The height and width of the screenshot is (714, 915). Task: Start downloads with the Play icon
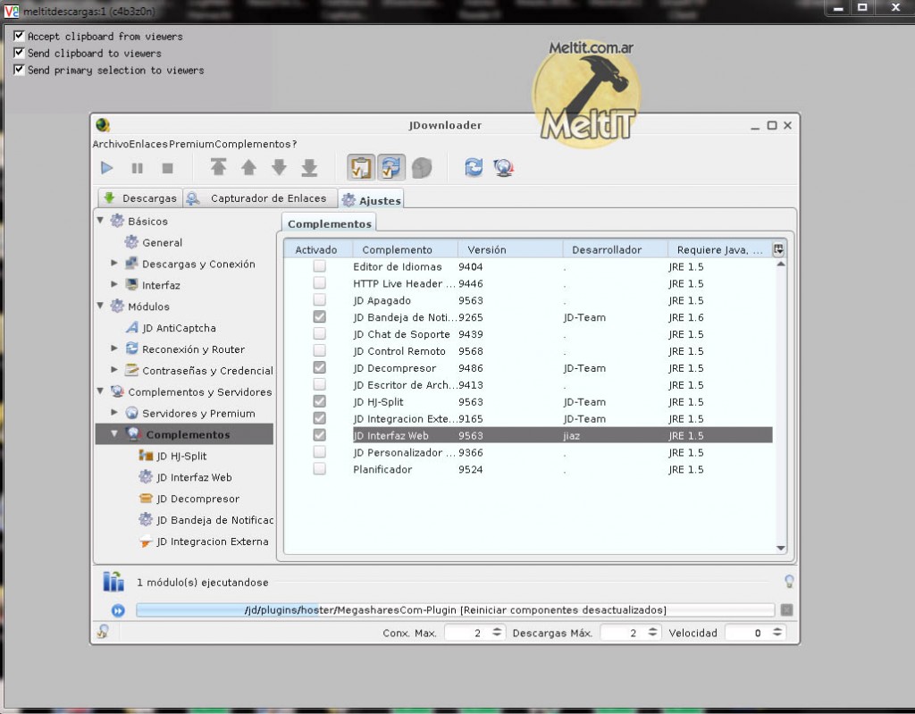(x=107, y=168)
